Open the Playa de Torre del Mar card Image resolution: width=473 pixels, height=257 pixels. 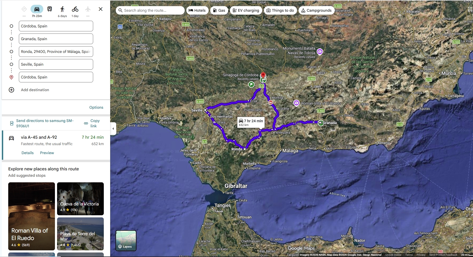click(80, 234)
